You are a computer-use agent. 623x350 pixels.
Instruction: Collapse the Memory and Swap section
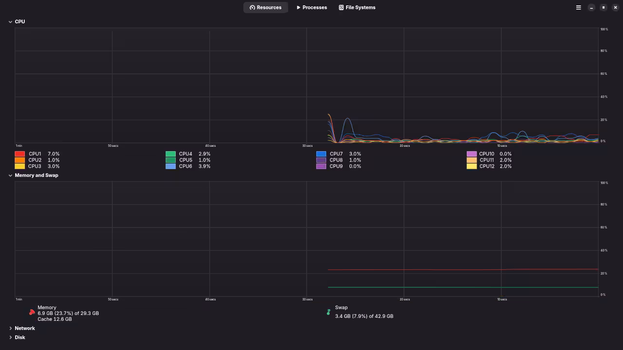10,175
